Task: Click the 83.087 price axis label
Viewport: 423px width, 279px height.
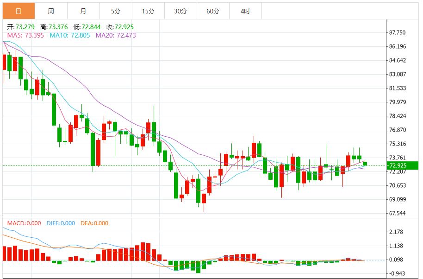Action: point(397,74)
